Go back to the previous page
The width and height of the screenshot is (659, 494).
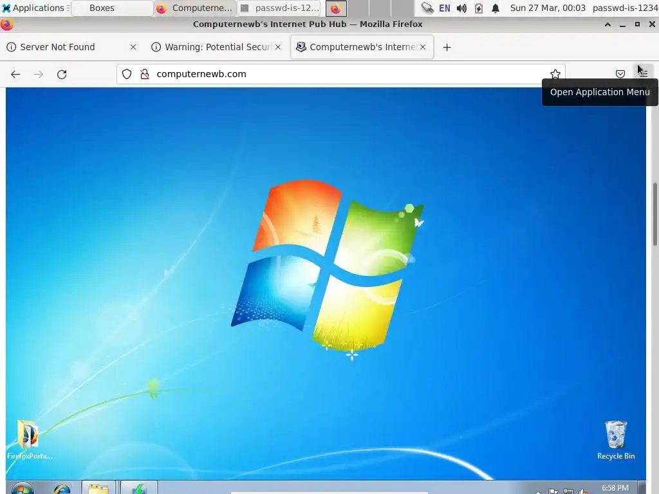(x=15, y=75)
